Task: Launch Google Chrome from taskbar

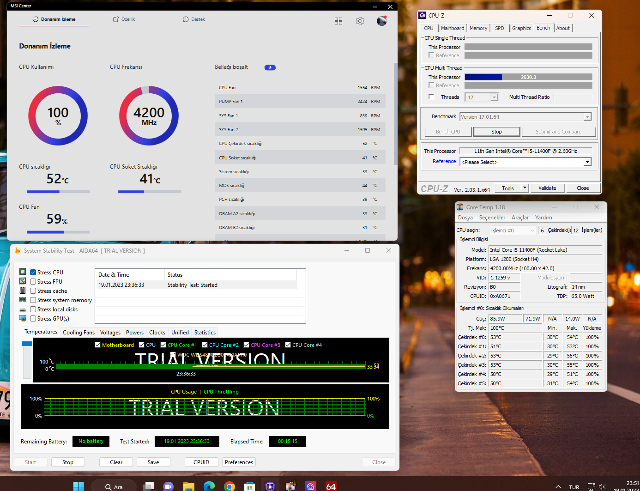Action: tap(229, 486)
